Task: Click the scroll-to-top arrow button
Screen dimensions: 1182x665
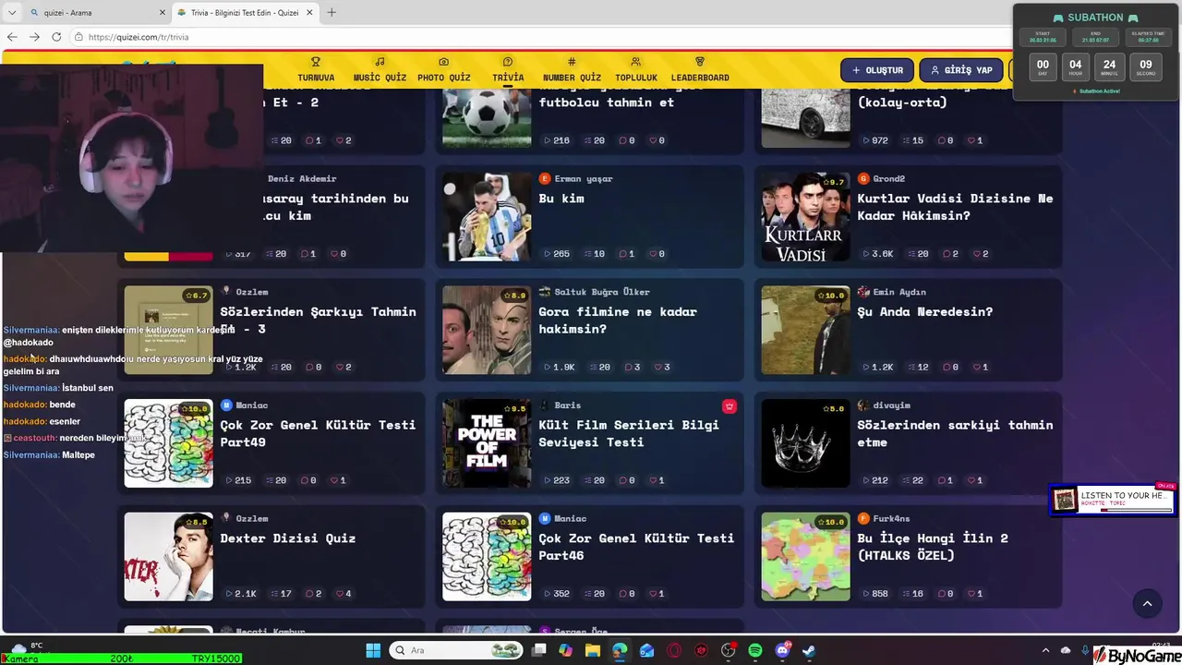Action: click(x=1147, y=603)
